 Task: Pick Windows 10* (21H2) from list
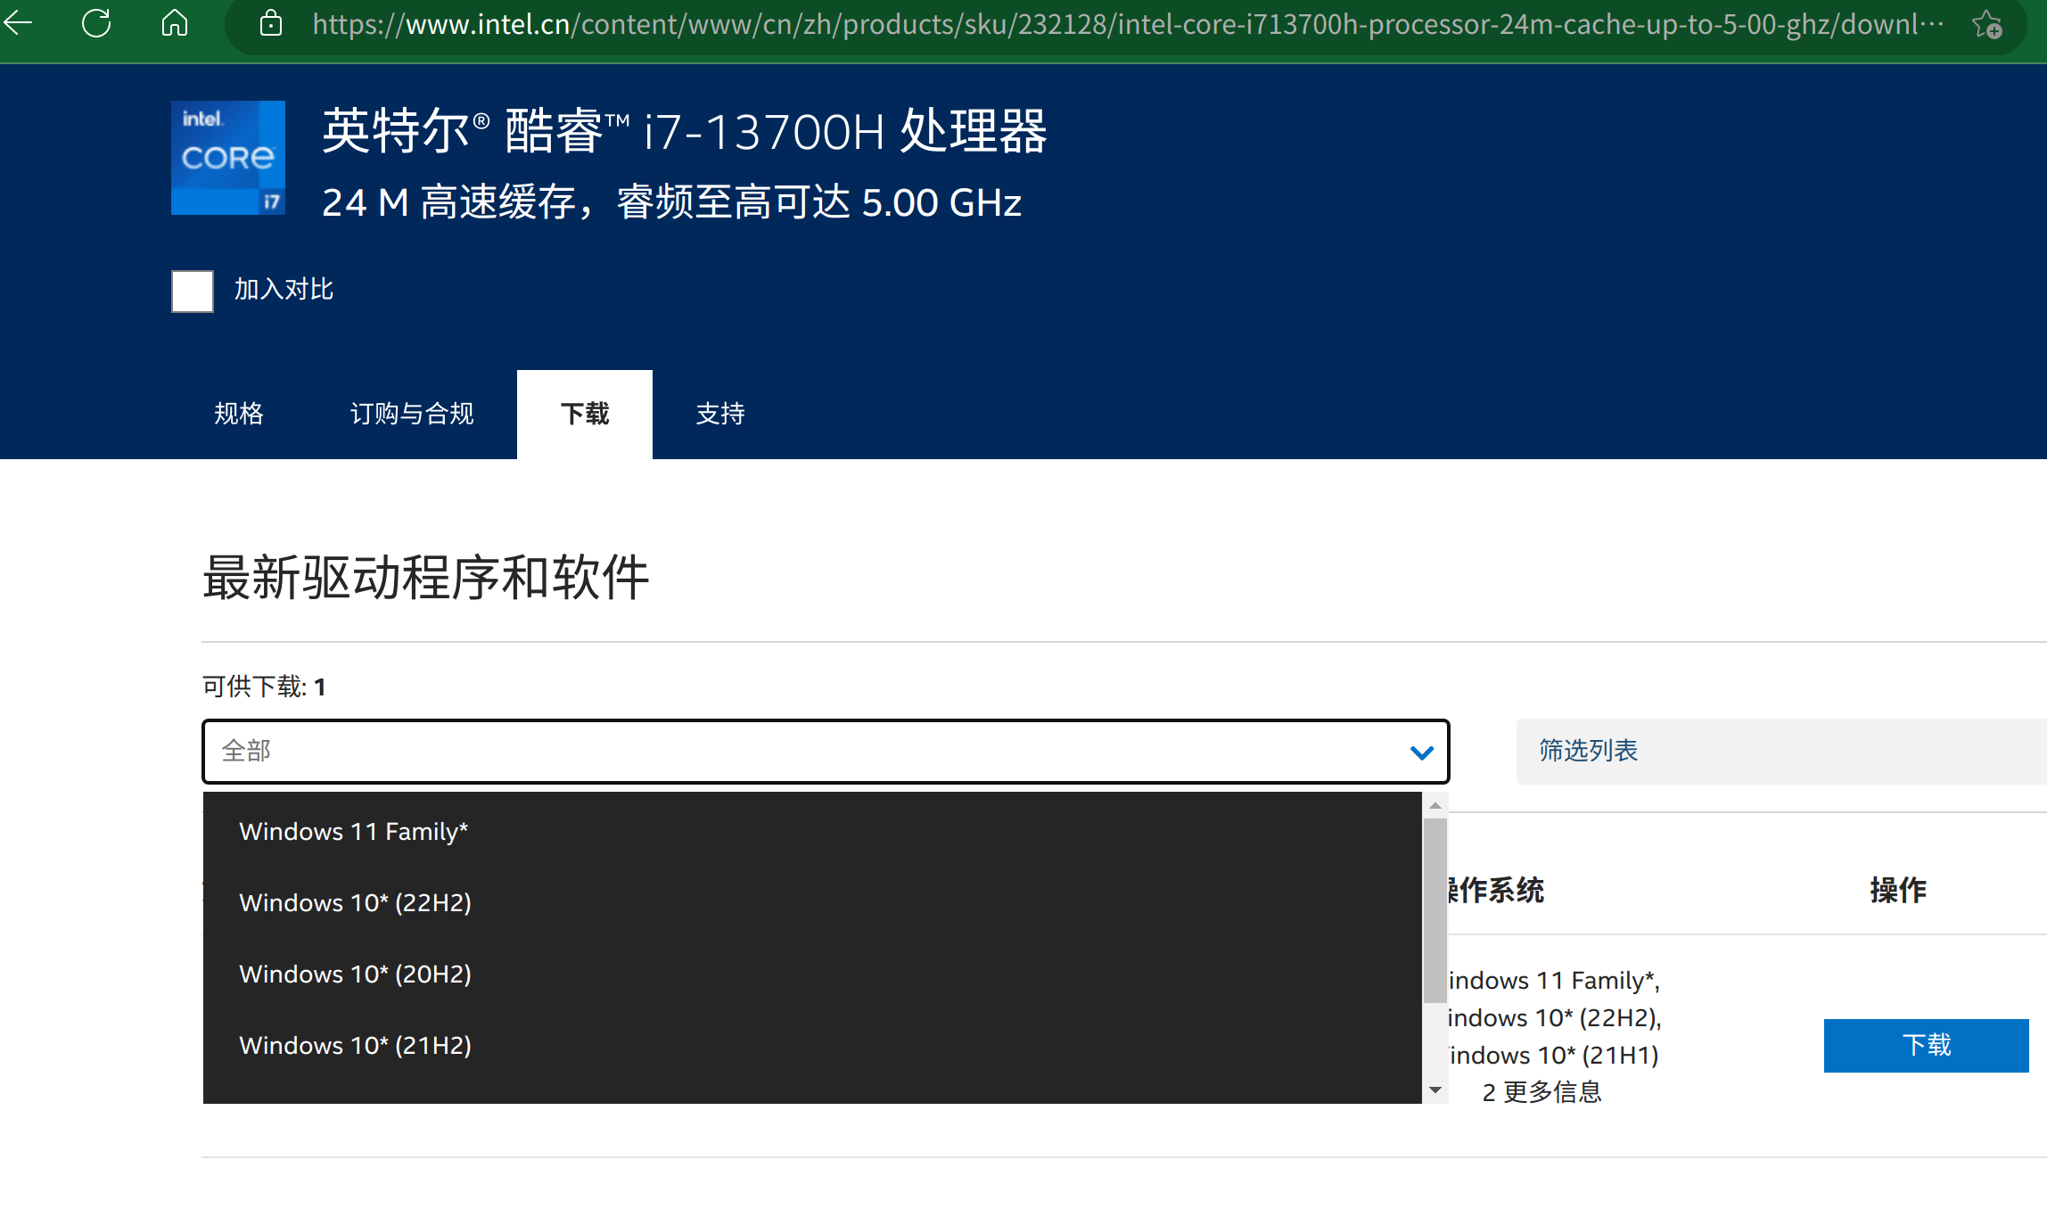point(355,1046)
